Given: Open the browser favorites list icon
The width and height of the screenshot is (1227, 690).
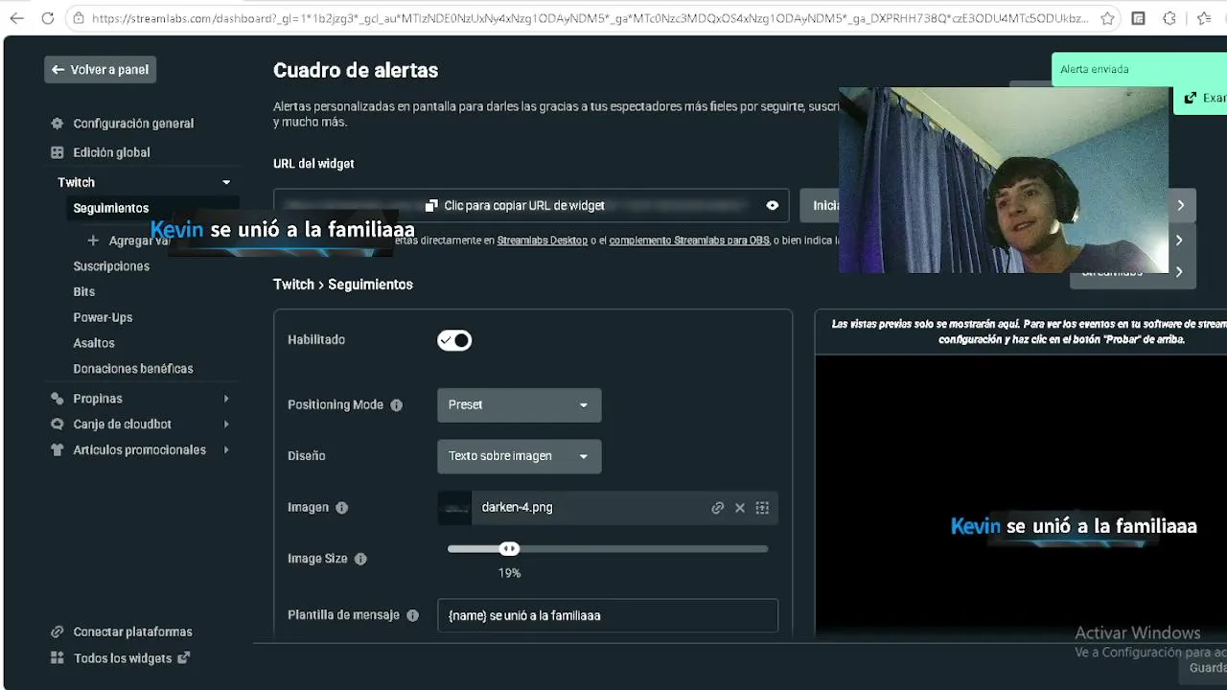Looking at the screenshot, I should [x=1205, y=18].
